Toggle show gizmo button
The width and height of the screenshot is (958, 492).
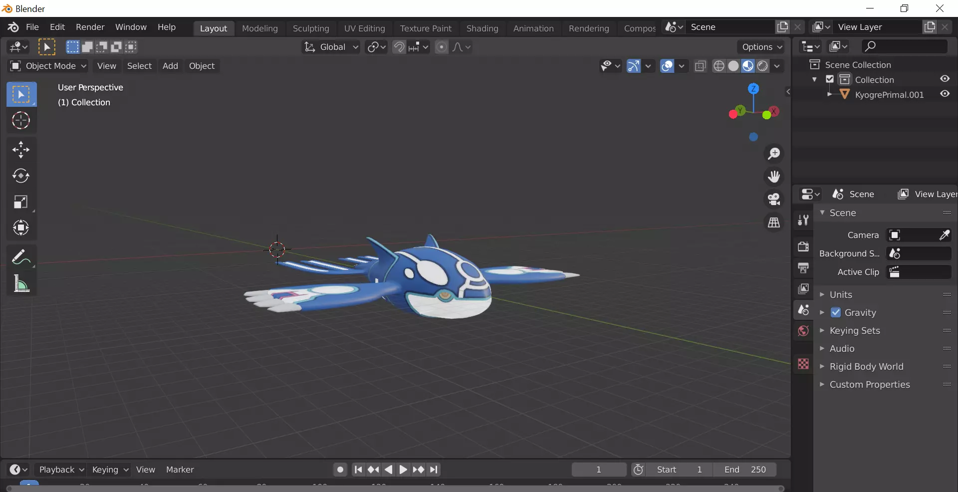click(x=633, y=66)
